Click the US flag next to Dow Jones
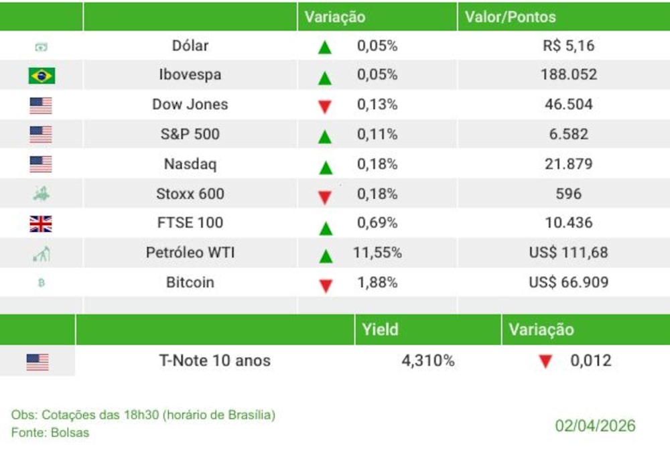 [x=41, y=105]
